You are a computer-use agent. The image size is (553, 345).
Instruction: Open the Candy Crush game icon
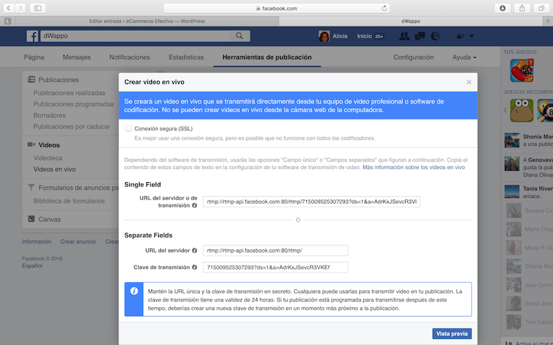[x=522, y=70]
